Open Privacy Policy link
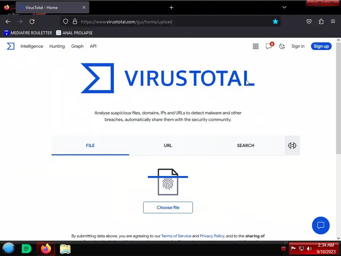This screenshot has width=341, height=256. coord(212,236)
